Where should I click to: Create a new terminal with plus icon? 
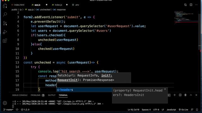pyautogui.click(x=175, y=95)
